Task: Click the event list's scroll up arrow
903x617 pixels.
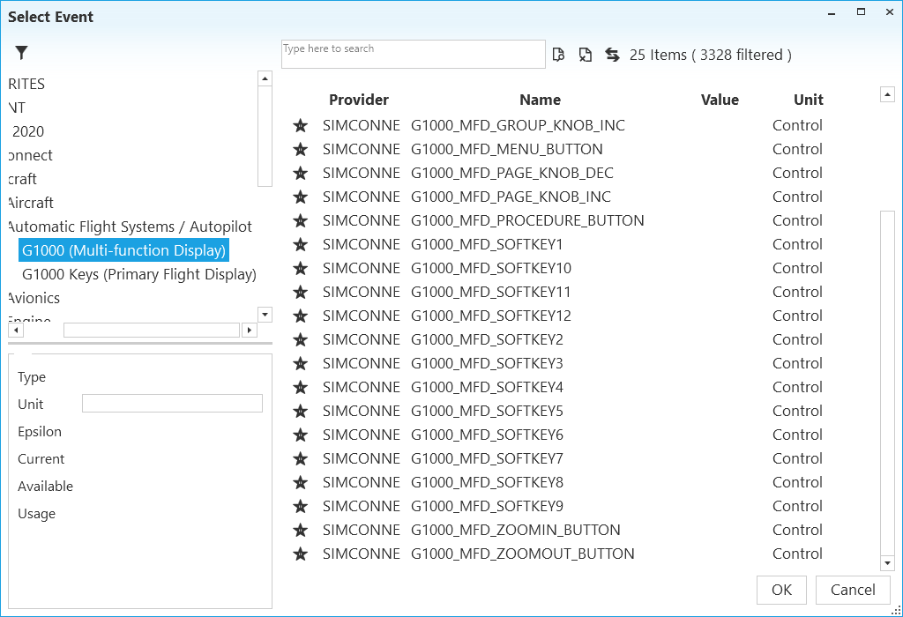Action: [887, 94]
